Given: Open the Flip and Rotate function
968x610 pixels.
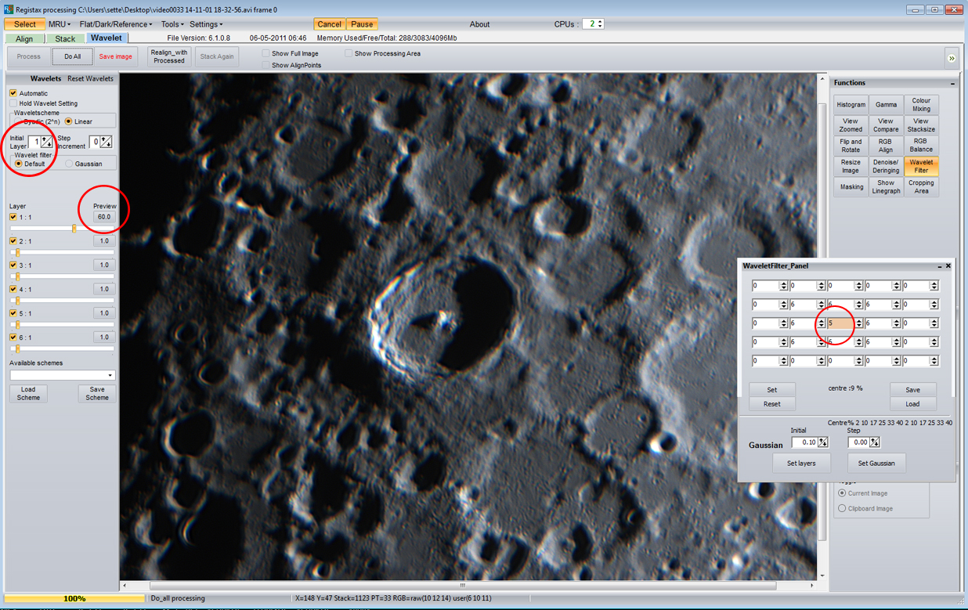Looking at the screenshot, I should coord(851,146).
